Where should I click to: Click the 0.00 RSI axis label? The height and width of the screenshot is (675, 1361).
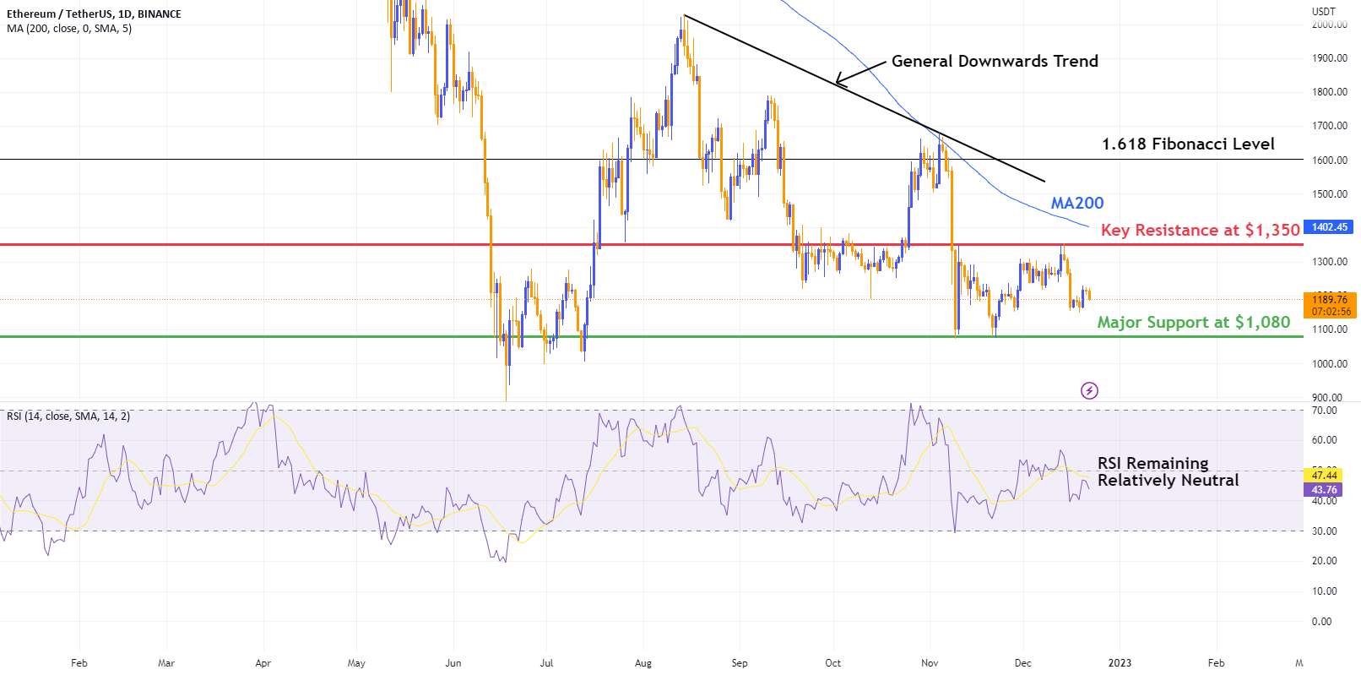coord(1321,622)
